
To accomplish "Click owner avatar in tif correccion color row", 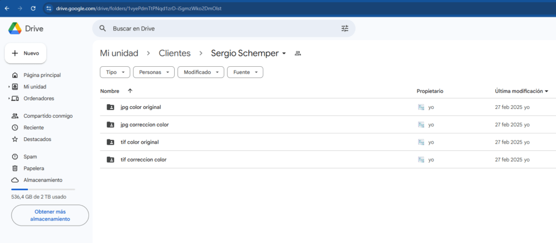I will (421, 160).
